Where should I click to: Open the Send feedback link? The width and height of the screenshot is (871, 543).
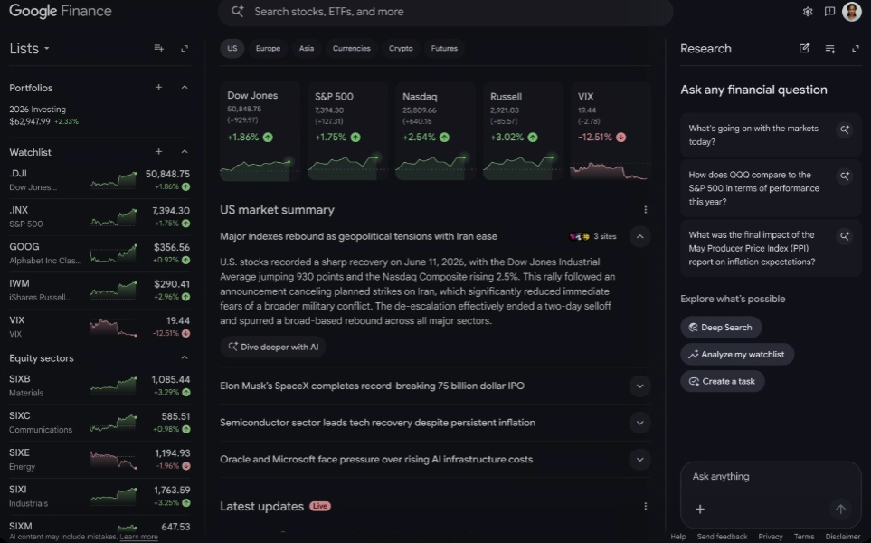pos(722,537)
